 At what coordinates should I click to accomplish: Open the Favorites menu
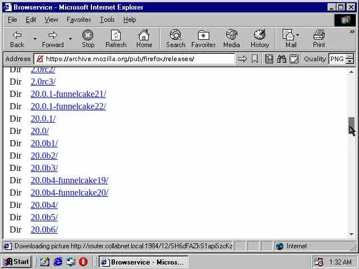(x=79, y=20)
